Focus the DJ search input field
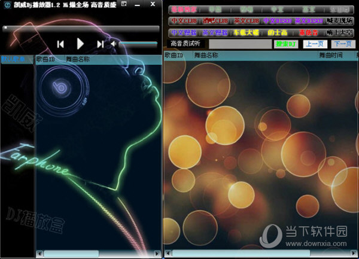 tap(240, 44)
